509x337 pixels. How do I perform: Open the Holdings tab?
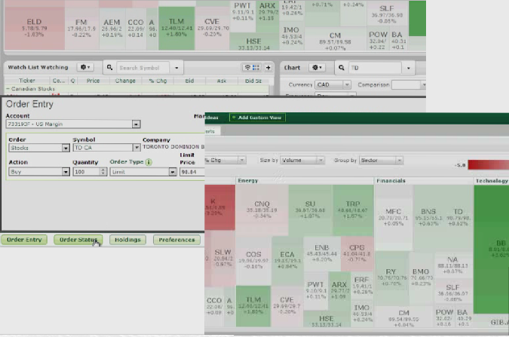pyautogui.click(x=126, y=240)
